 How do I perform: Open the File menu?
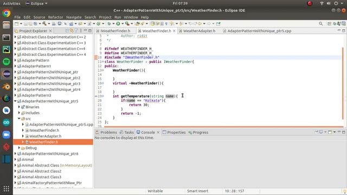[x=17, y=17]
